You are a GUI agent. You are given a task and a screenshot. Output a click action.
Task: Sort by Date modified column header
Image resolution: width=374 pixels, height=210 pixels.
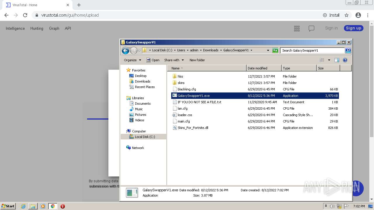click(x=264, y=68)
